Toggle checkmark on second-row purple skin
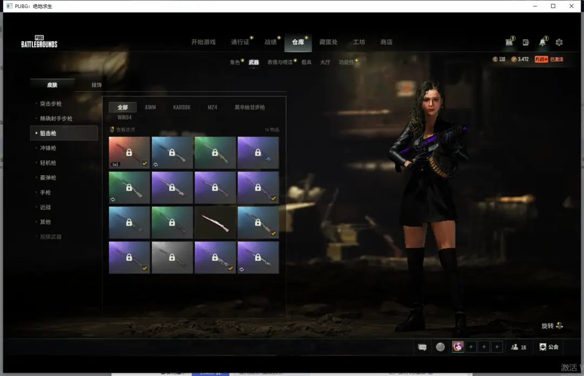Screen dimensions: 584x376 274,198
